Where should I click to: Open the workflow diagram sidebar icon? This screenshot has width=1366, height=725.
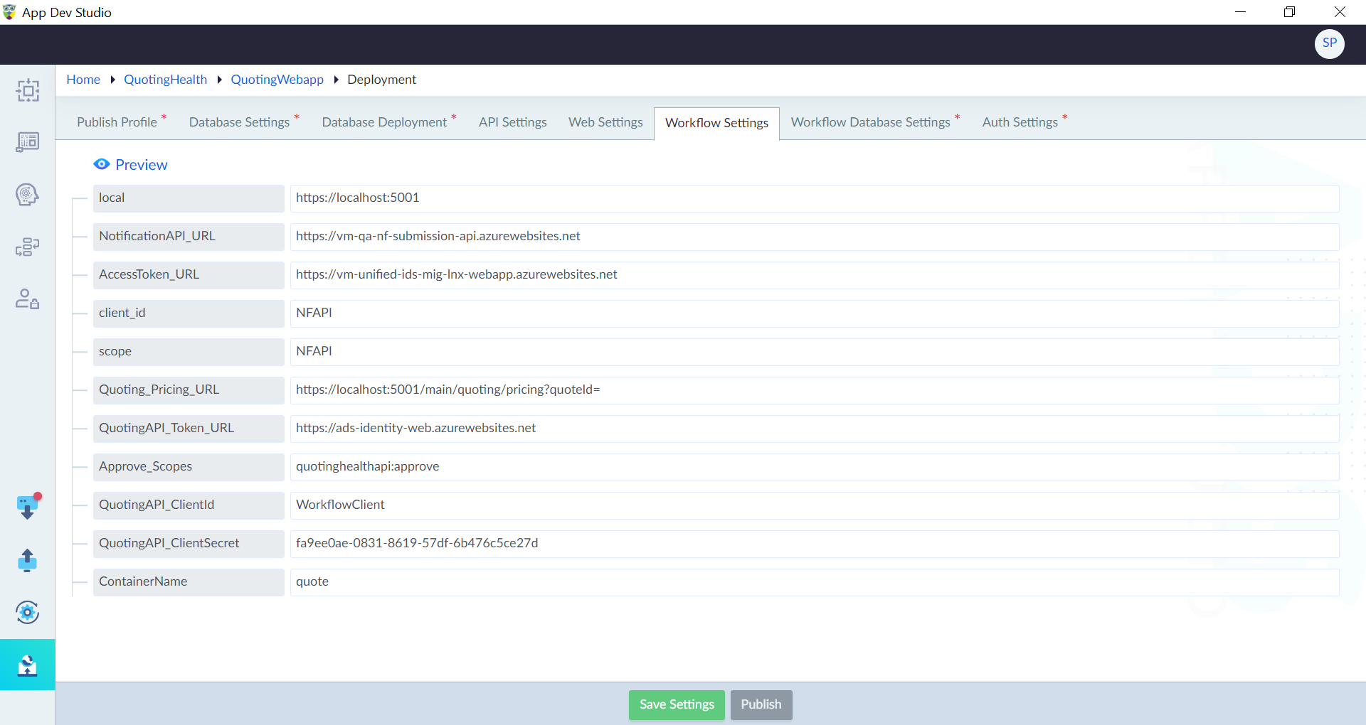point(28,247)
